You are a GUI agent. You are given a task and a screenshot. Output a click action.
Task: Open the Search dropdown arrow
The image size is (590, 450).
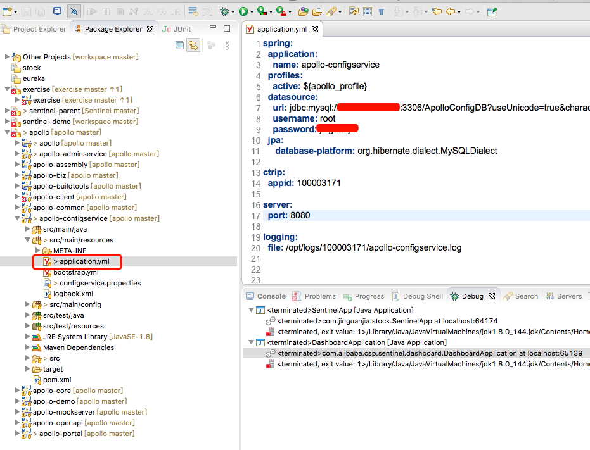[x=340, y=12]
